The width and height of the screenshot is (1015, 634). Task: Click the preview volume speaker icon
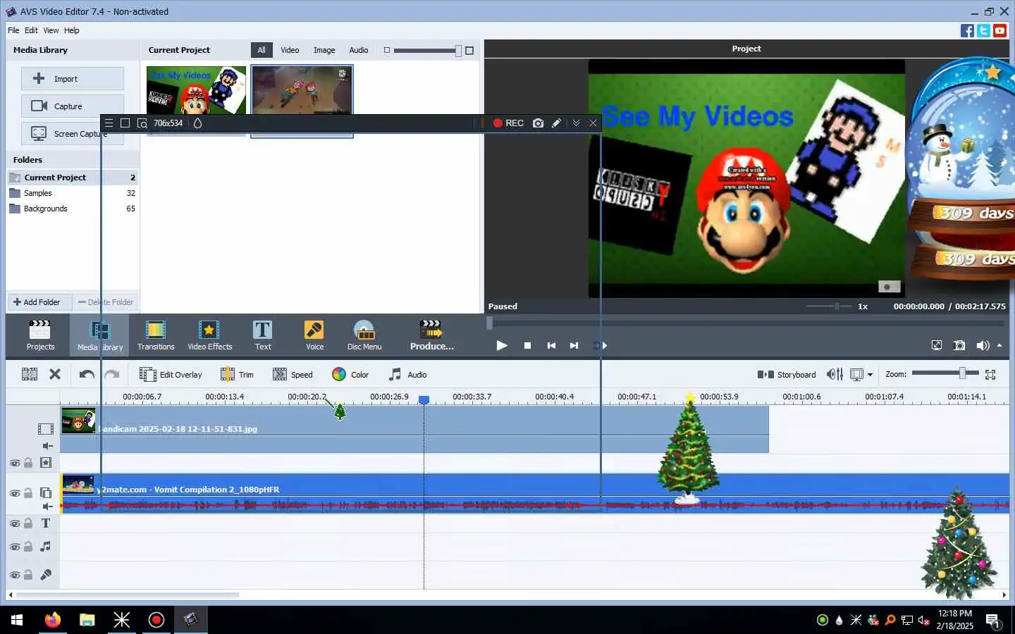(983, 345)
